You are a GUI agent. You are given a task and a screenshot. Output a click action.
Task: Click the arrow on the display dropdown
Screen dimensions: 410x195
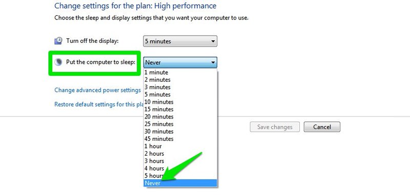(x=213, y=41)
